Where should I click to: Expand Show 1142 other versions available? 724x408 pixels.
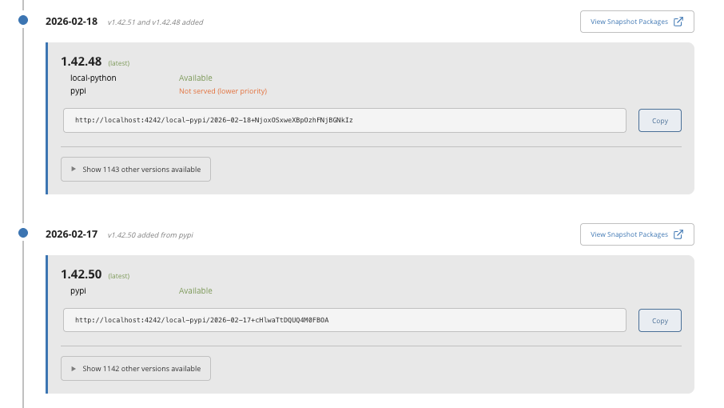coord(136,368)
